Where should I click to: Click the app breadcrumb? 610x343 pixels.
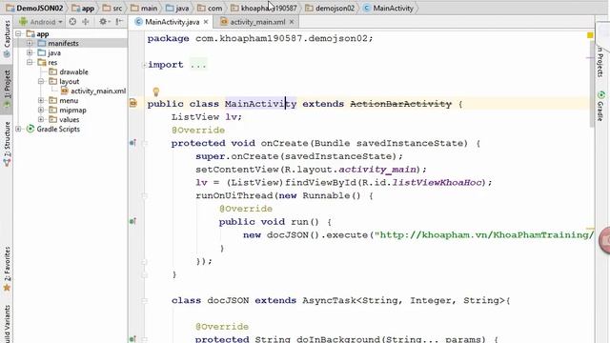pyautogui.click(x=83, y=8)
